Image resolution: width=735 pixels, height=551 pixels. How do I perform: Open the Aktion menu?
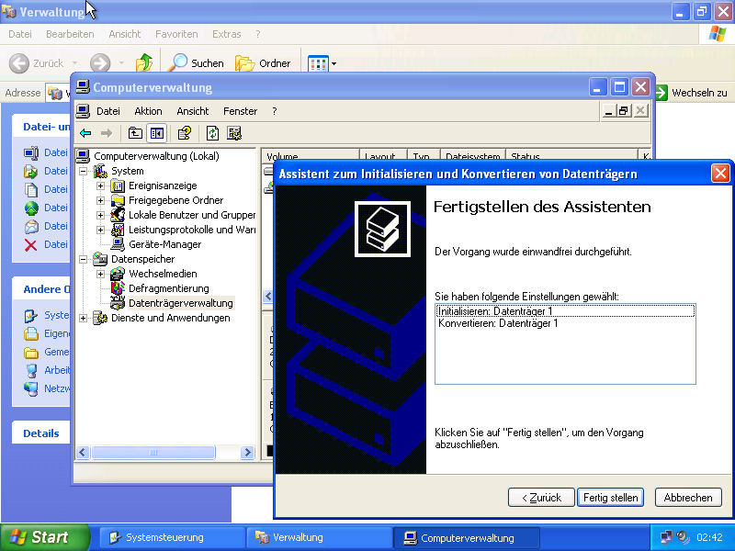pos(148,111)
